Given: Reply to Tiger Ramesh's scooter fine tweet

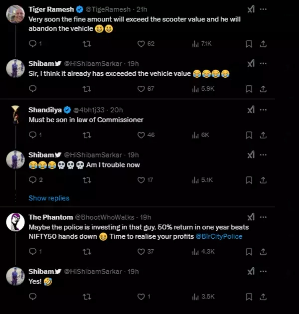Looking at the screenshot, I should (x=33, y=44).
